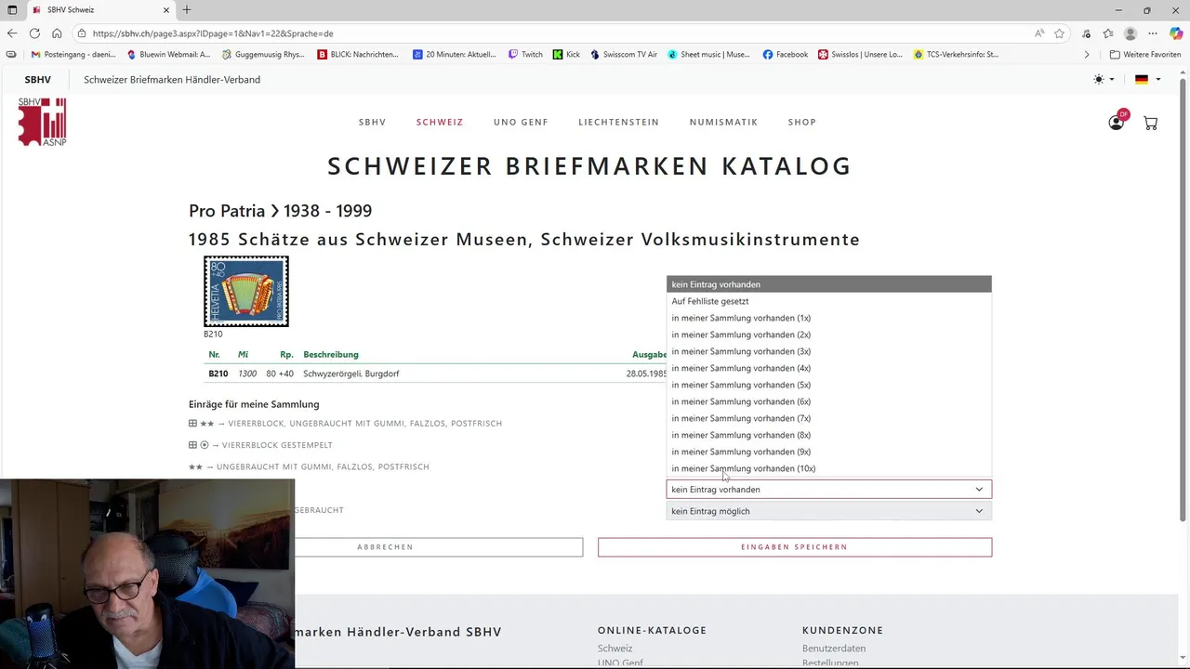
Task: Launch the Copilot icon
Action: point(1176,33)
